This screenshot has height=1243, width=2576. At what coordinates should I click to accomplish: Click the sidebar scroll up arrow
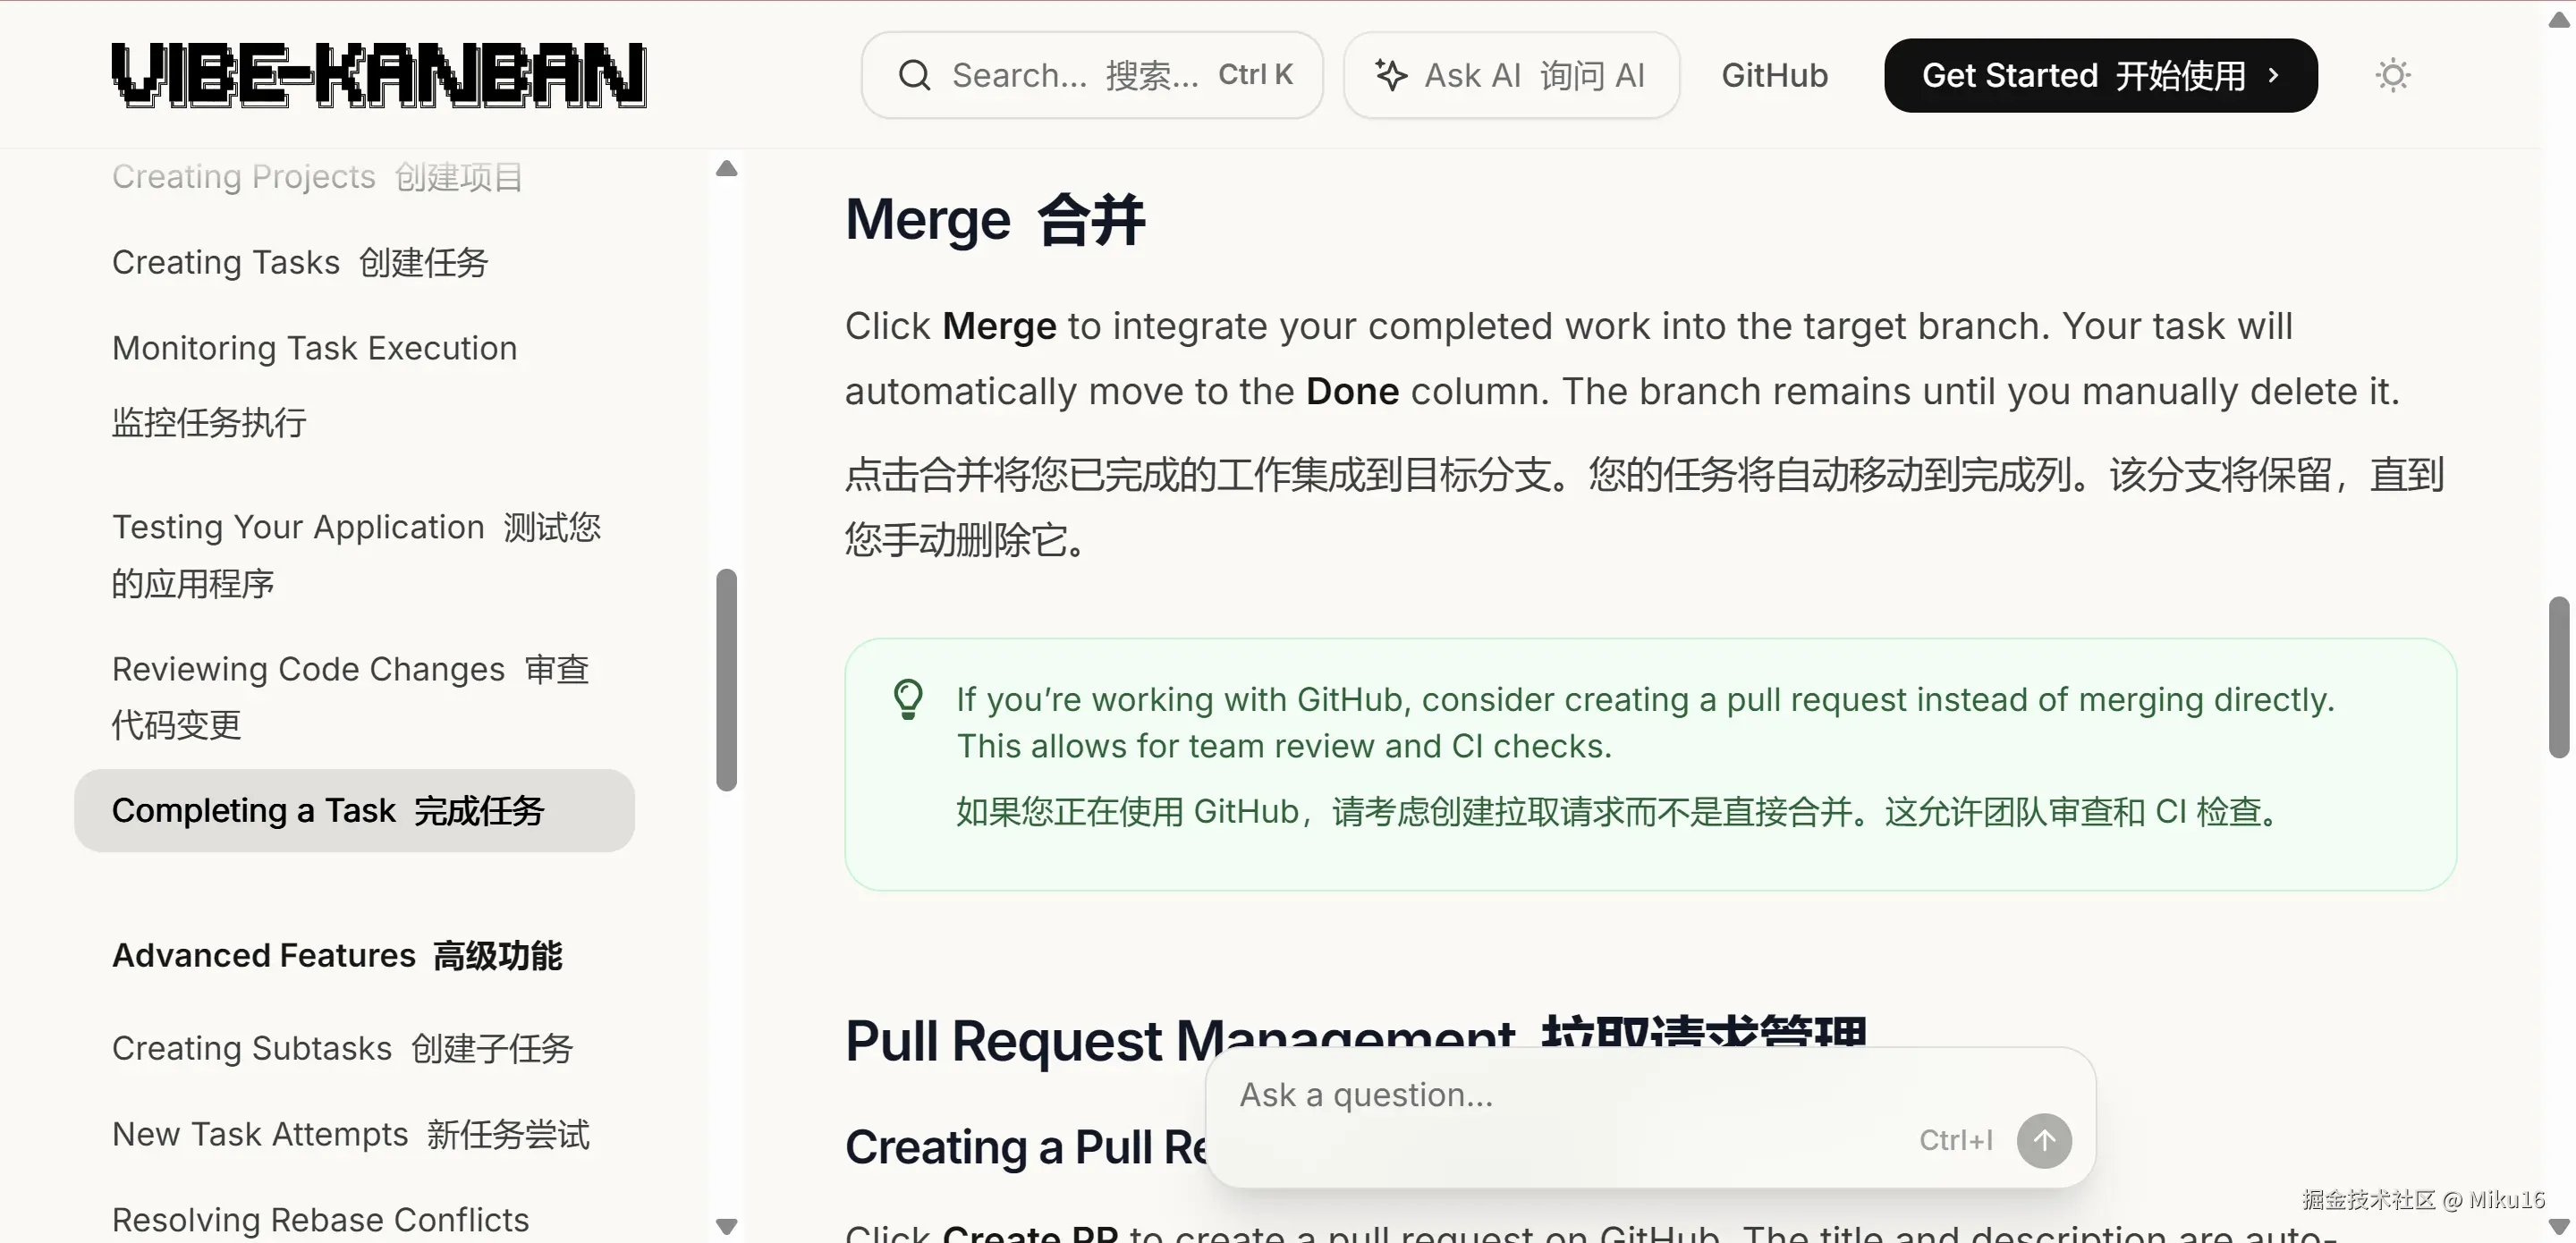[727, 169]
